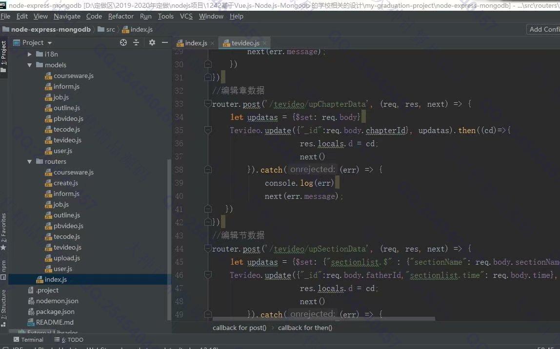Open the File menu
560x349 pixels.
tap(5, 17)
